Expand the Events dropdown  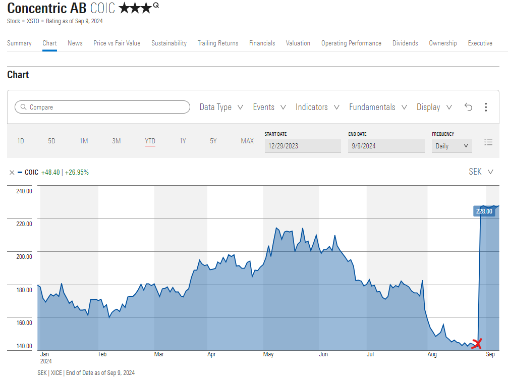(269, 107)
